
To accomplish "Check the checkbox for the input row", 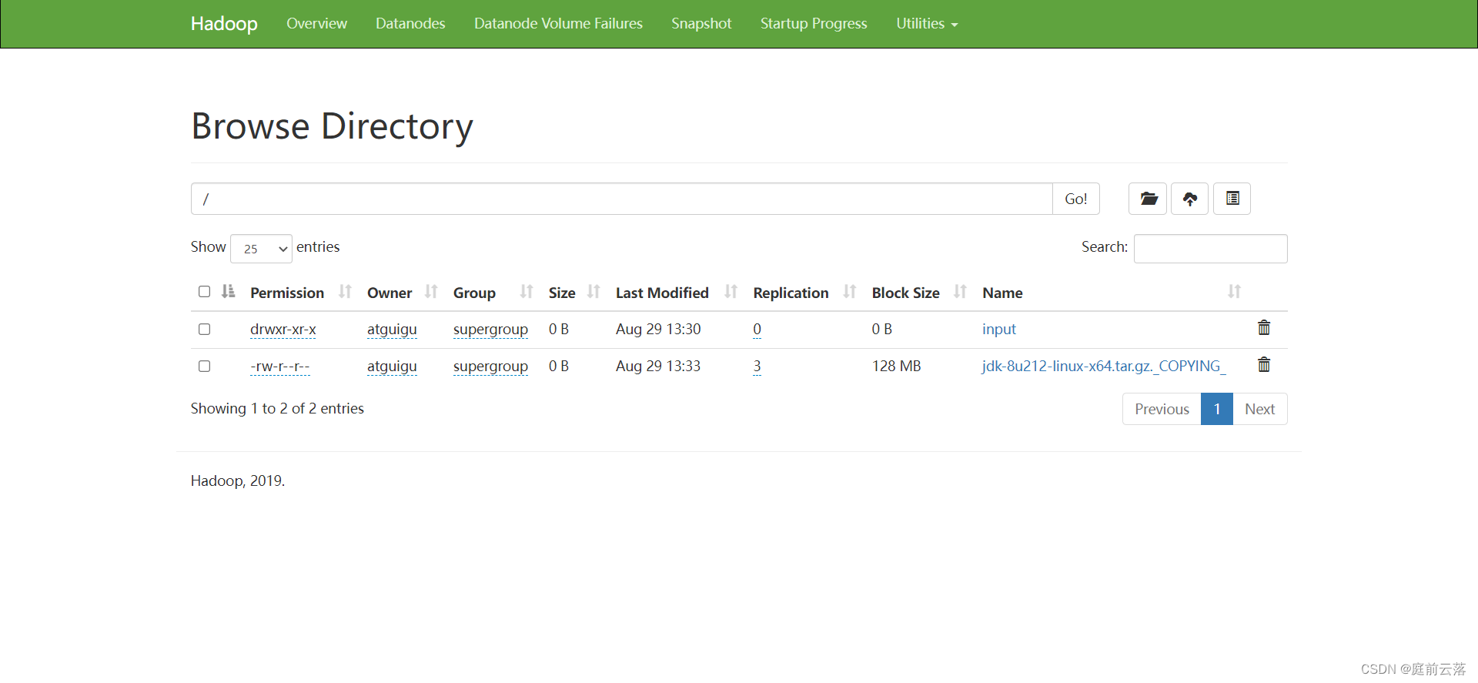I will [204, 329].
